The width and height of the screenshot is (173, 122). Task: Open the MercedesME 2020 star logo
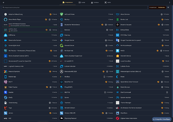click(62, 71)
